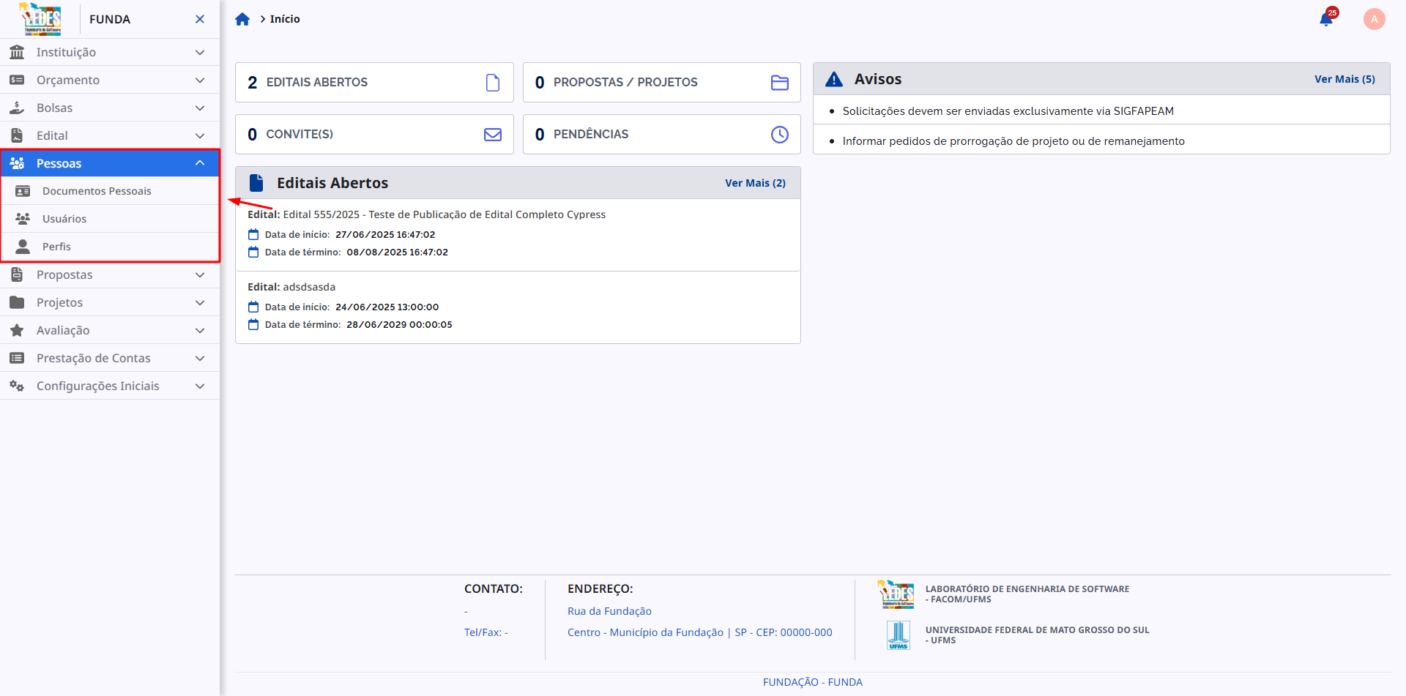Image resolution: width=1406 pixels, height=696 pixels.
Task: Close the FUNDA sidebar with the X
Action: [199, 18]
